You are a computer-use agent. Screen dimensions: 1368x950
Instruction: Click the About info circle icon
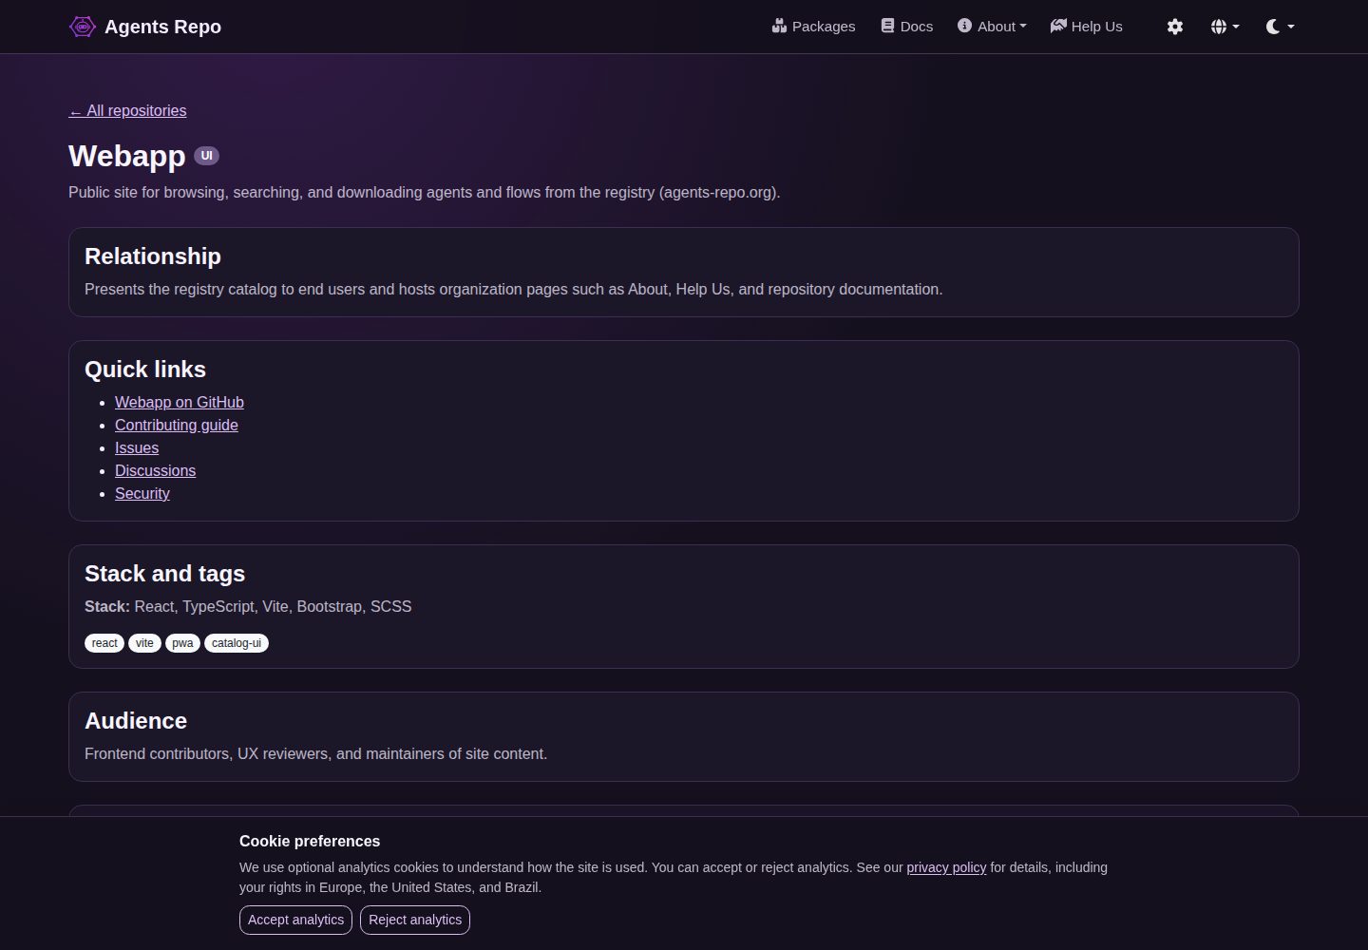[964, 26]
